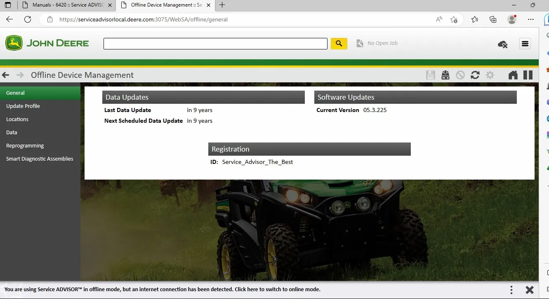Click the John Deere logo
The image size is (549, 299).
pos(47,43)
